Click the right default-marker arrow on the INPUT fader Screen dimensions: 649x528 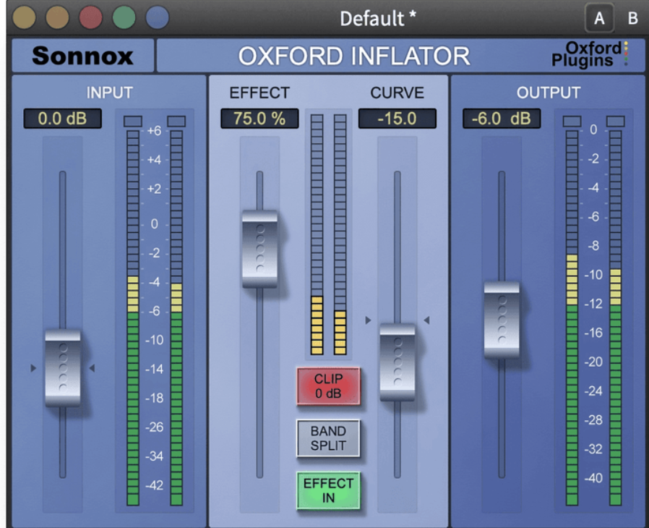point(92,367)
